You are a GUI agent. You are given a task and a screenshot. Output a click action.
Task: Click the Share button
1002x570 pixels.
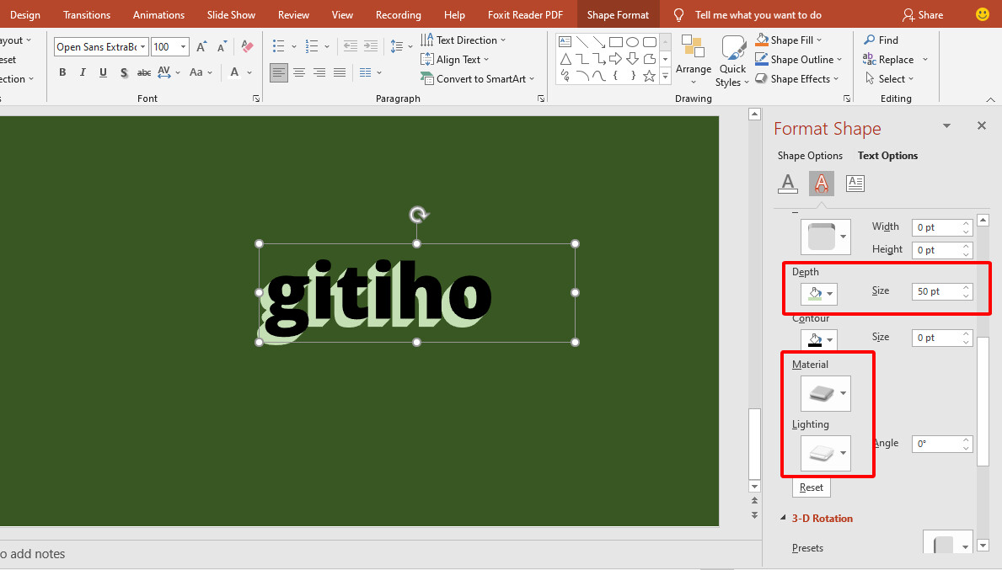[x=923, y=14]
